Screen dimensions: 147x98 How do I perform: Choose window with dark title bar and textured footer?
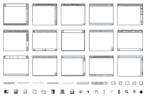(101, 66)
